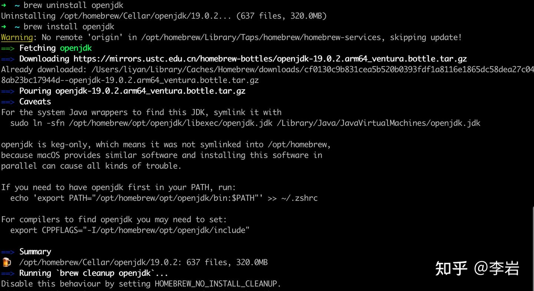Click the echo export PATH command line

pyautogui.click(x=164, y=198)
